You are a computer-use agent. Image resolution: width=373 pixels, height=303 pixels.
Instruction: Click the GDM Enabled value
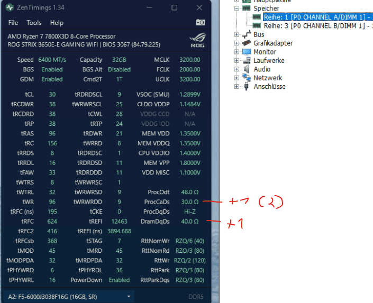(52, 79)
